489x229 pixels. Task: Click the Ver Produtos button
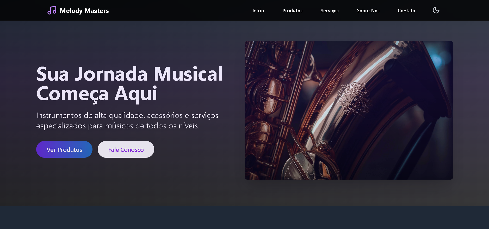[x=64, y=149]
